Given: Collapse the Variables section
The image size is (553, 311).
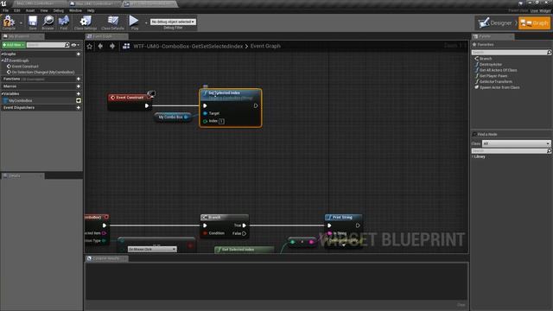Looking at the screenshot, I should [2, 94].
